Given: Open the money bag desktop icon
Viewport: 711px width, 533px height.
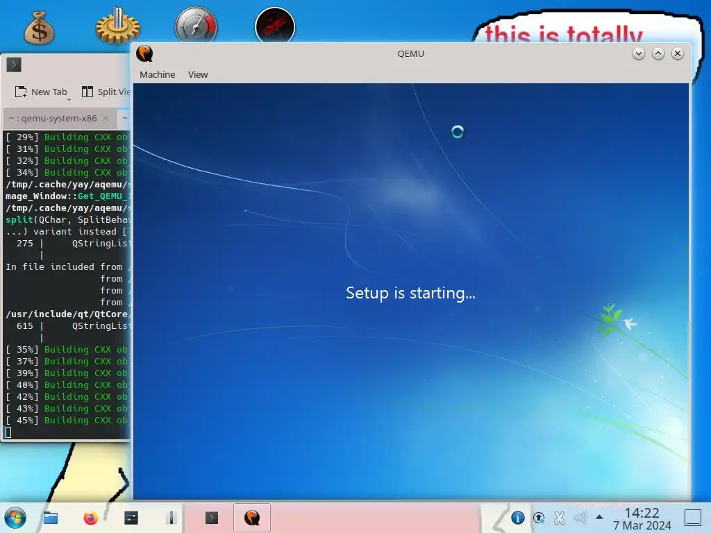Looking at the screenshot, I should click(x=40, y=27).
